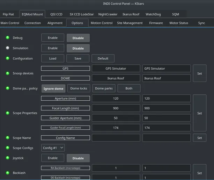Click the editable Focal Length field

coord(167,108)
